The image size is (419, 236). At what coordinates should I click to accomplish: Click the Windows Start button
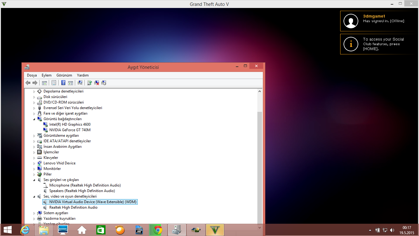[x=8, y=230]
